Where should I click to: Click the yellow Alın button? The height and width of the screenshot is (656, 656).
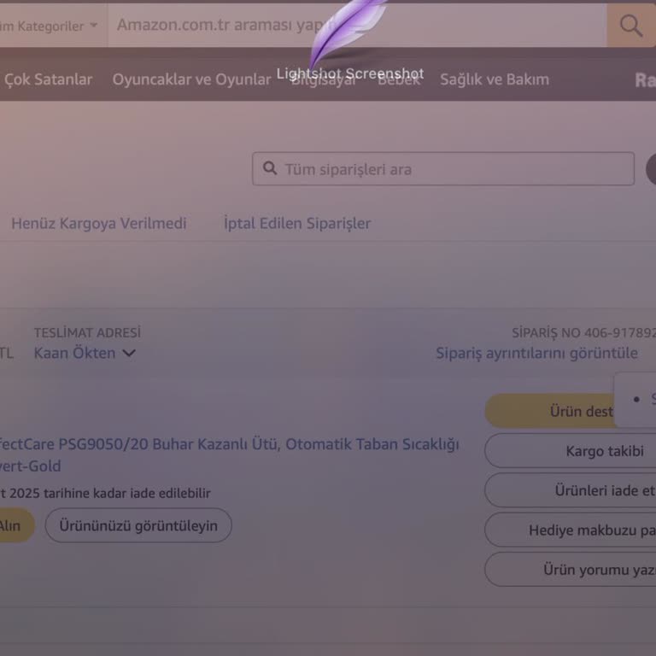point(17,525)
